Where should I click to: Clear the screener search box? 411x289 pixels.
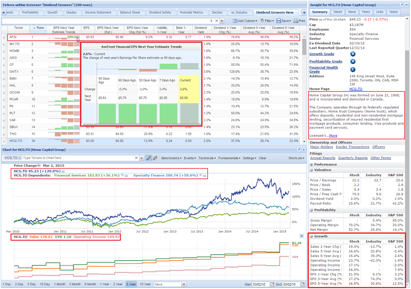click(217, 21)
